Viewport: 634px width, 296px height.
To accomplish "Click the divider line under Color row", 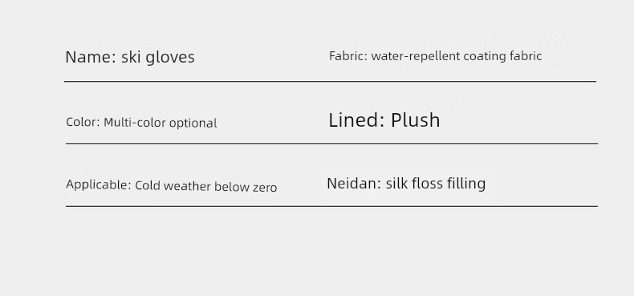I will [x=331, y=143].
